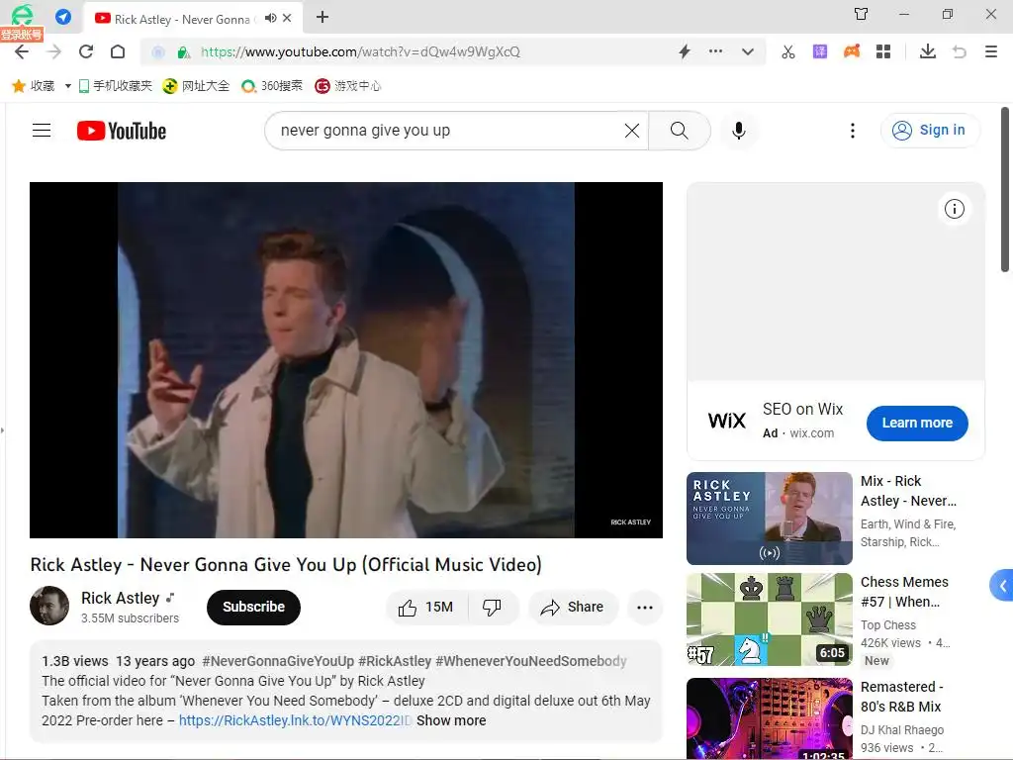
Task: Dislike the video with thumbs down
Action: point(493,608)
